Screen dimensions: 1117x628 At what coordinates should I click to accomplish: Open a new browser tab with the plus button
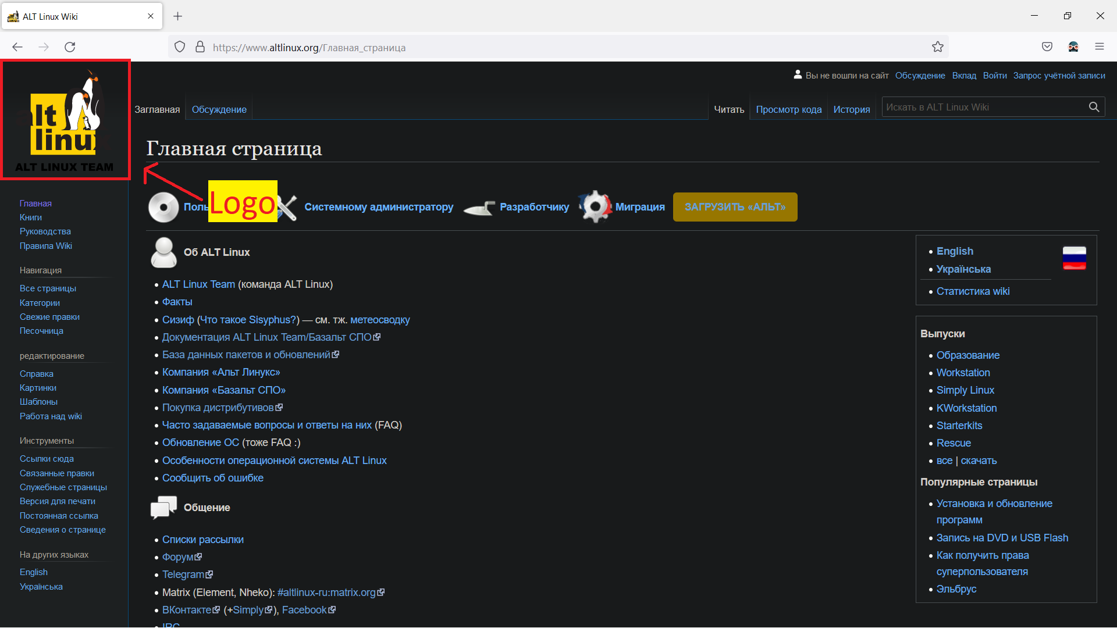pos(178,16)
